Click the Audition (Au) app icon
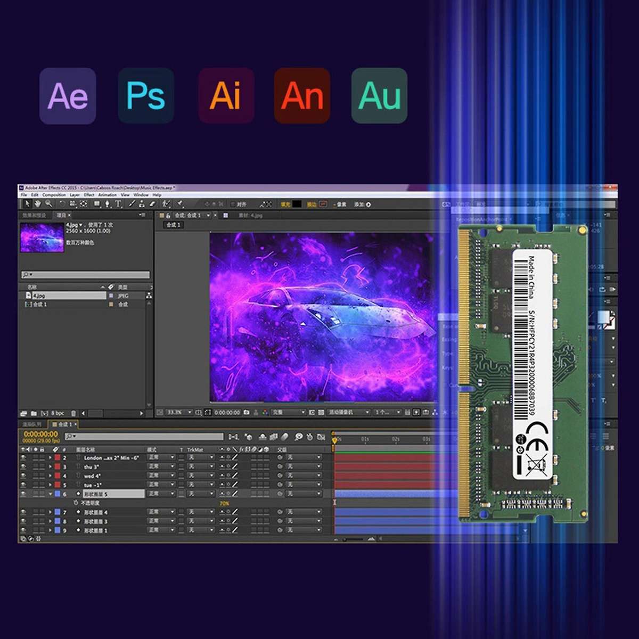Viewport: 639px width, 639px height. 379,96
